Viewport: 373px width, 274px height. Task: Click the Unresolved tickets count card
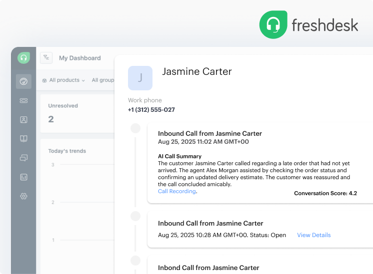click(77, 114)
